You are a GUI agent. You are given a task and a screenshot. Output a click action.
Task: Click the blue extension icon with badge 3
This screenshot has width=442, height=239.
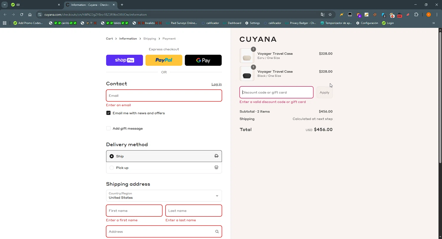383,15
